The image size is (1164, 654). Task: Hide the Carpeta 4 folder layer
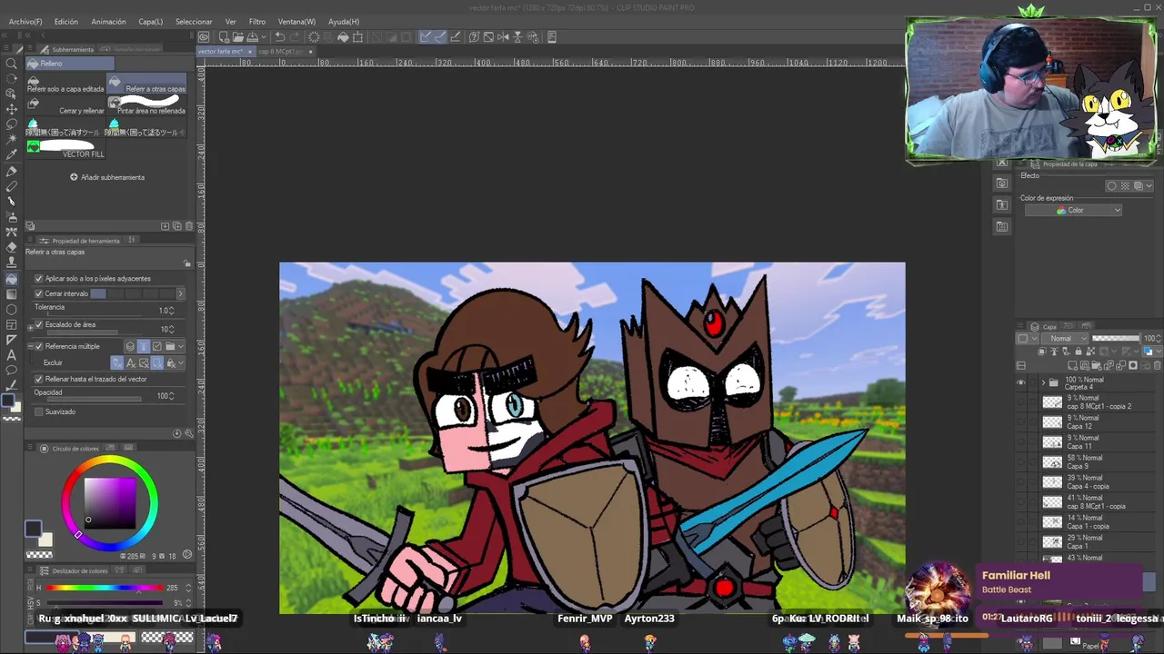click(x=1020, y=383)
